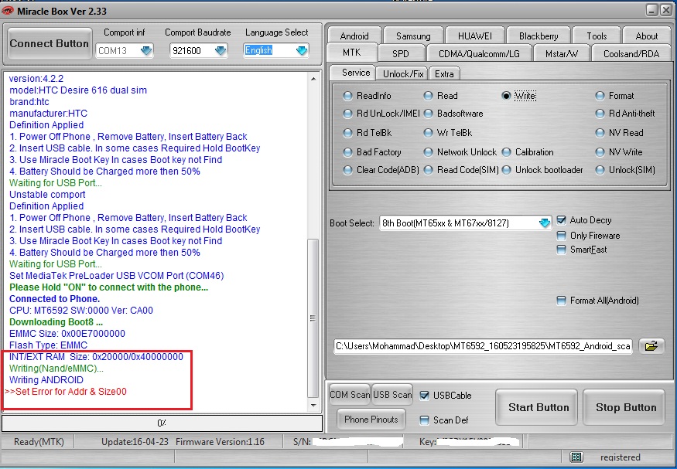Click the COM Scan button

(x=349, y=394)
